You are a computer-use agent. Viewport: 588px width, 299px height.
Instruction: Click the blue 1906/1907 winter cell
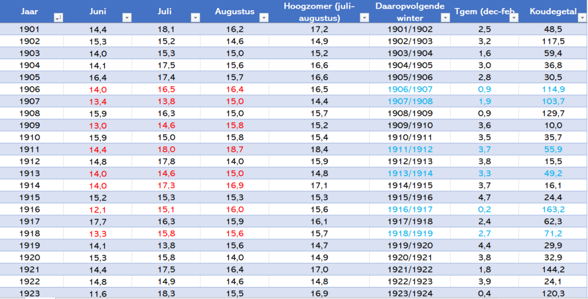pyautogui.click(x=410, y=89)
